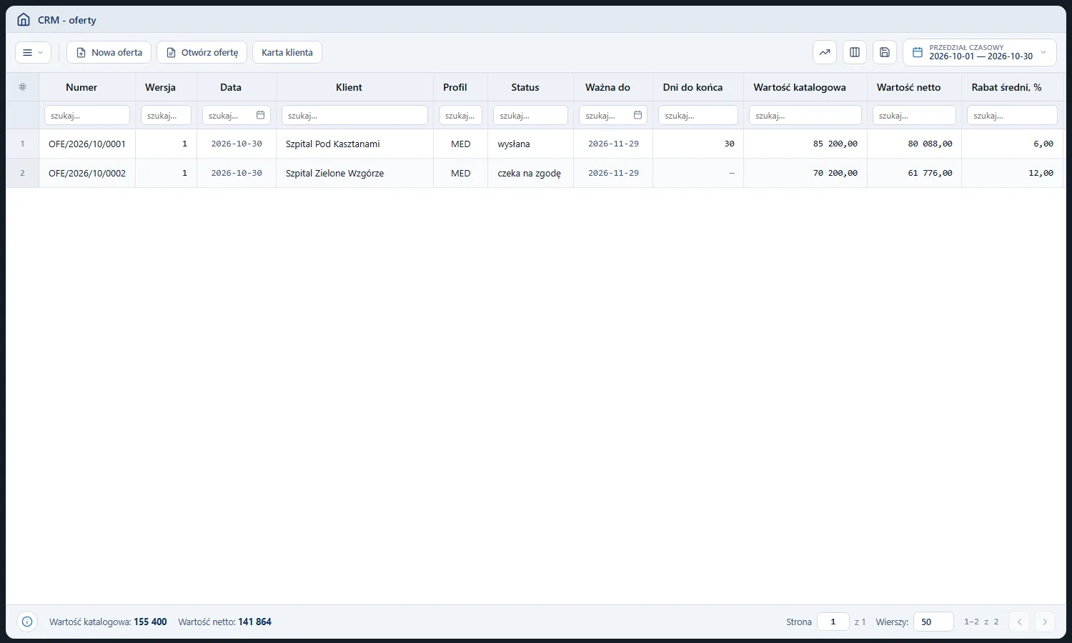Image resolution: width=1072 pixels, height=643 pixels.
Task: Click footer total Wartość netto 141 864
Action: click(224, 622)
